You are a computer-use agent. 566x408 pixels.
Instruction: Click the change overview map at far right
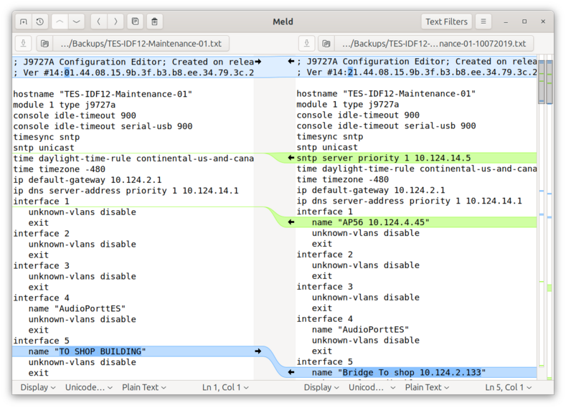(550, 218)
